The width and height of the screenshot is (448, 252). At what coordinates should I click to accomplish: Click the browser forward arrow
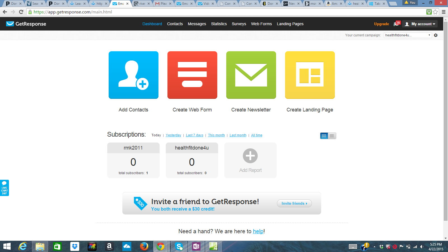coord(13,12)
